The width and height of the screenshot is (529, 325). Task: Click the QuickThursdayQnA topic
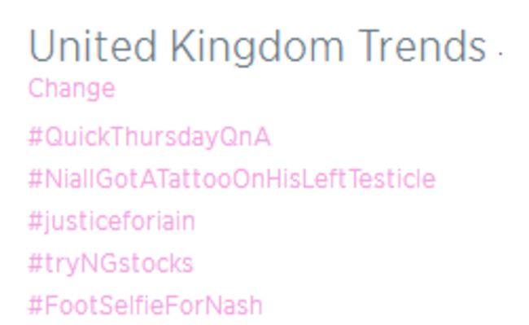click(150, 137)
